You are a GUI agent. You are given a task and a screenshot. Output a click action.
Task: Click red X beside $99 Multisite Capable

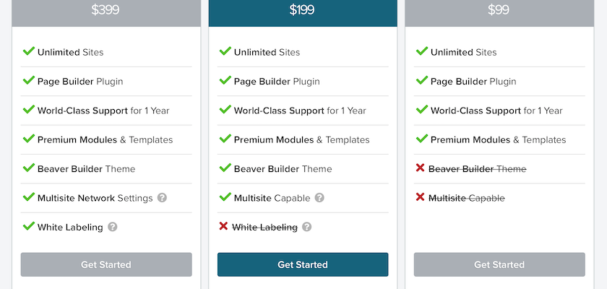click(420, 197)
